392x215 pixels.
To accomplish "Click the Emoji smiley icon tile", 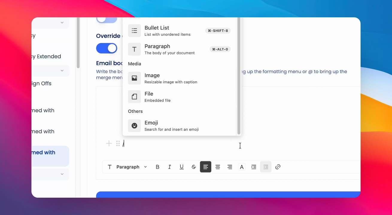I will (134, 126).
